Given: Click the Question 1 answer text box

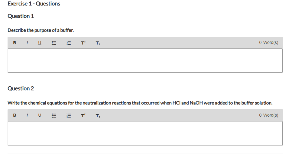Looking at the screenshot, I should pyautogui.click(x=145, y=61).
